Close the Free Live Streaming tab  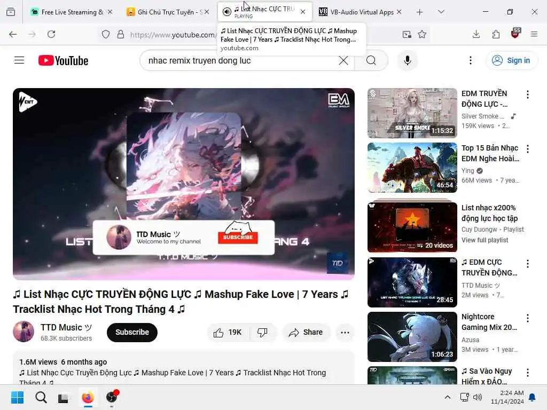click(x=110, y=12)
